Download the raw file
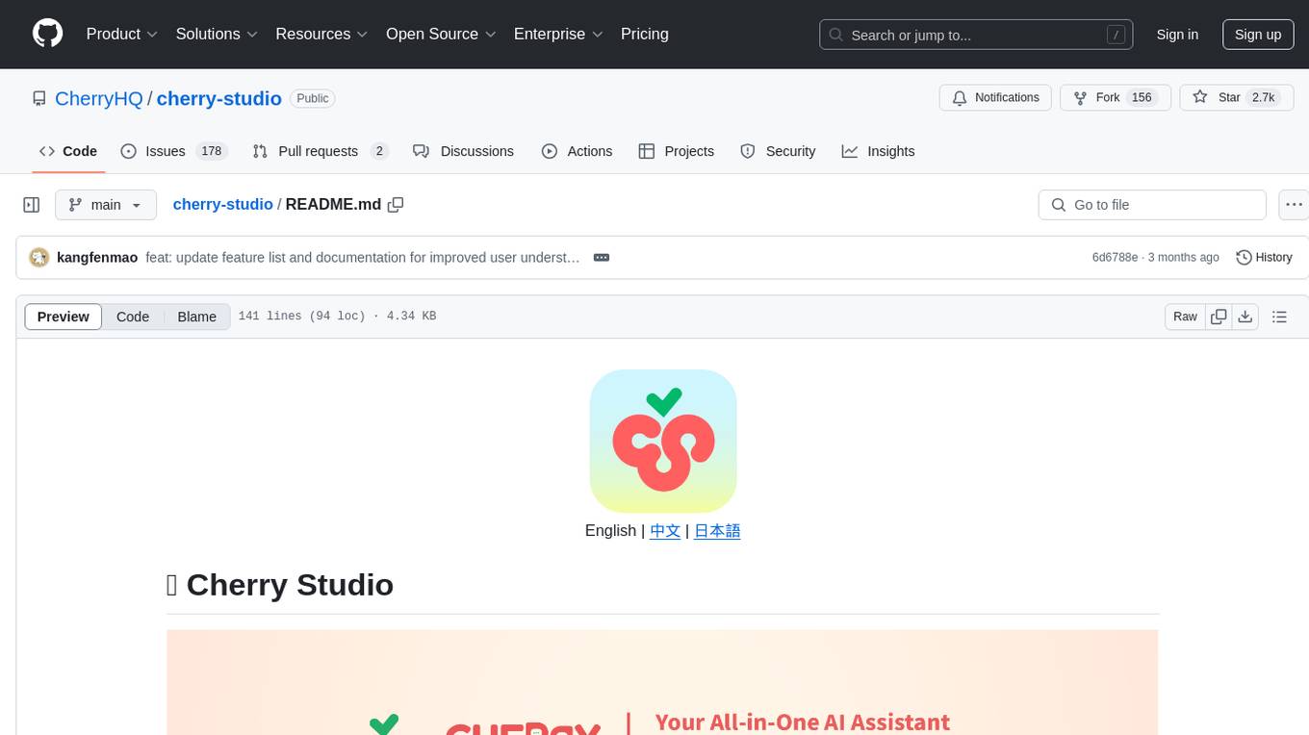The height and width of the screenshot is (735, 1309). tap(1245, 317)
